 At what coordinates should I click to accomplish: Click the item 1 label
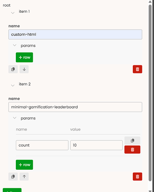[24, 12]
